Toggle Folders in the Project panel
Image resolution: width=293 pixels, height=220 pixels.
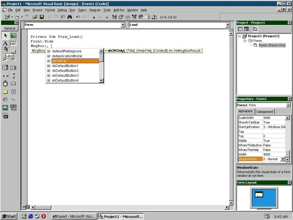255,29
